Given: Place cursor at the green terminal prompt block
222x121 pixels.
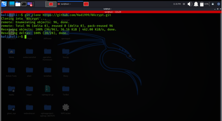Looking at the screenshot, I should (25, 37).
